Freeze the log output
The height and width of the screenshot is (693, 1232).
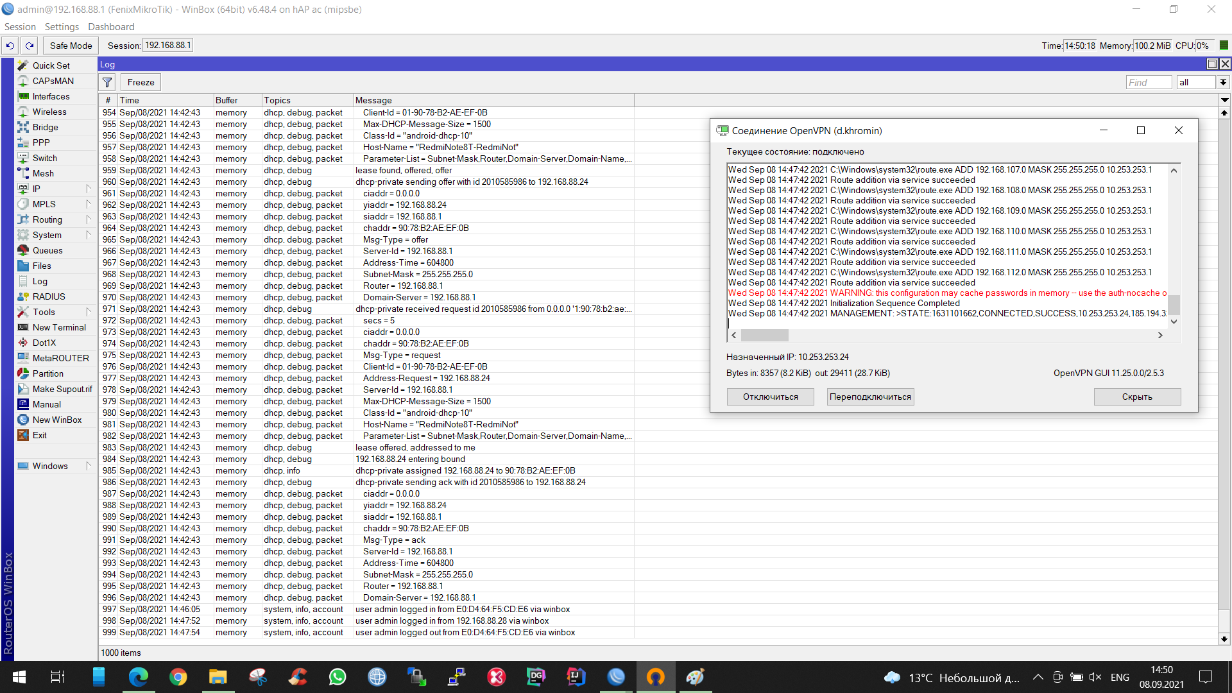(141, 82)
